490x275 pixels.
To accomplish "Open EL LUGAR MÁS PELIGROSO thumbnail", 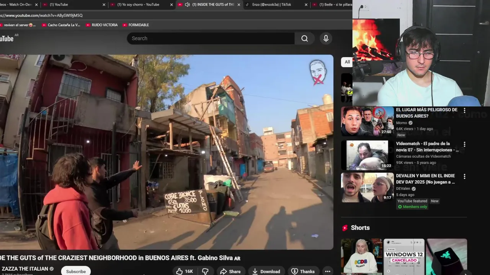I will tap(367, 121).
